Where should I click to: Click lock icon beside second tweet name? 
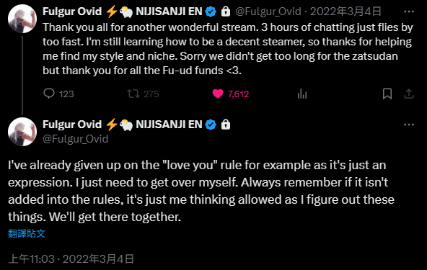point(226,125)
